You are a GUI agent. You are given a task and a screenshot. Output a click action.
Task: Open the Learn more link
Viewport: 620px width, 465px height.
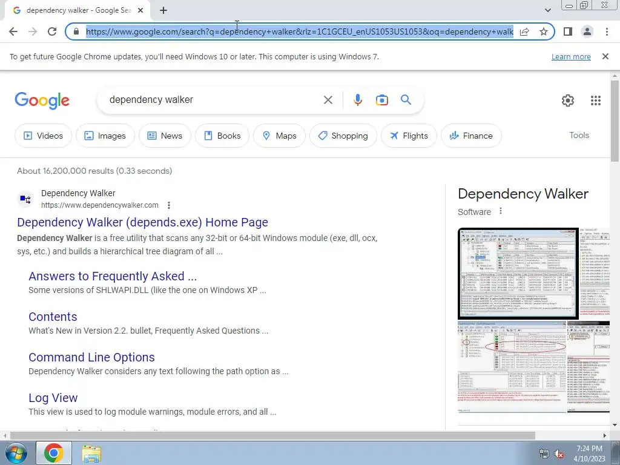tap(571, 56)
